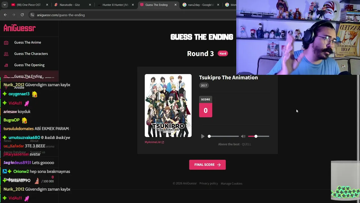Play the ending song audio
The width and height of the screenshot is (360, 203).
tap(203, 136)
